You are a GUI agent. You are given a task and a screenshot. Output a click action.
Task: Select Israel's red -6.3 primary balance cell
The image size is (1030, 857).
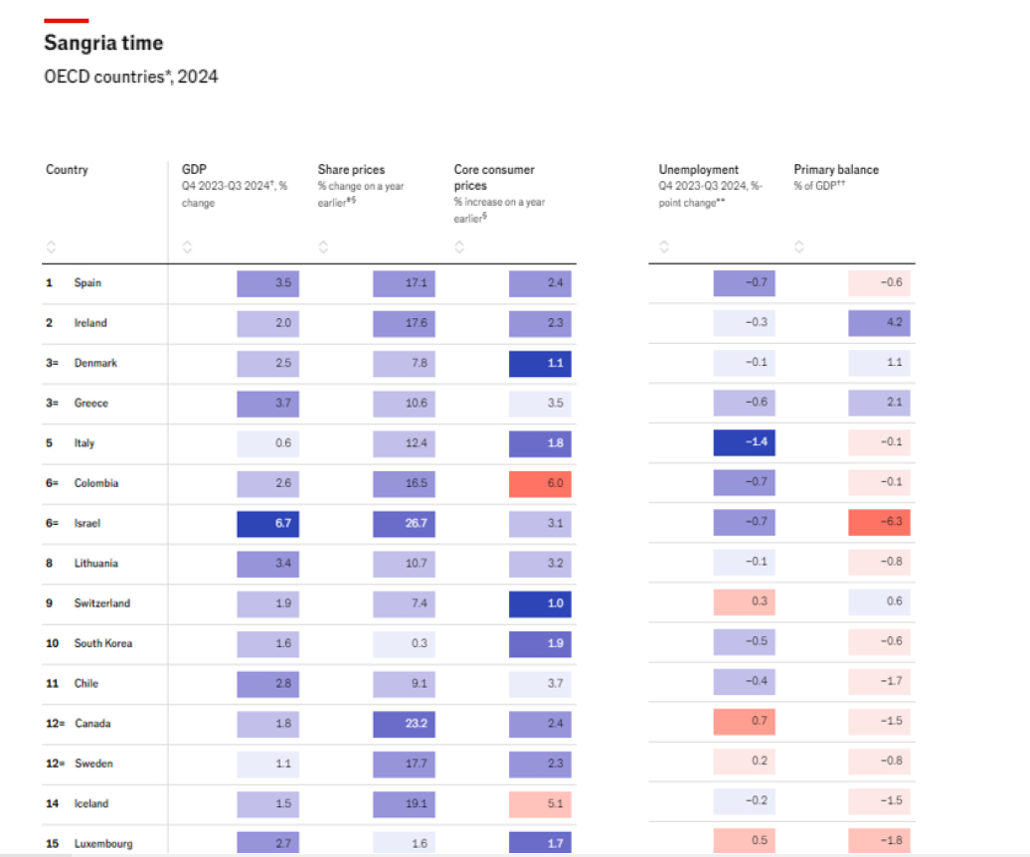(x=879, y=523)
